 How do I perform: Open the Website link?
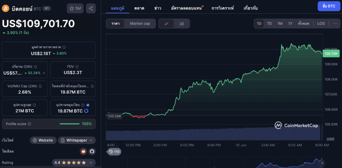43,140
